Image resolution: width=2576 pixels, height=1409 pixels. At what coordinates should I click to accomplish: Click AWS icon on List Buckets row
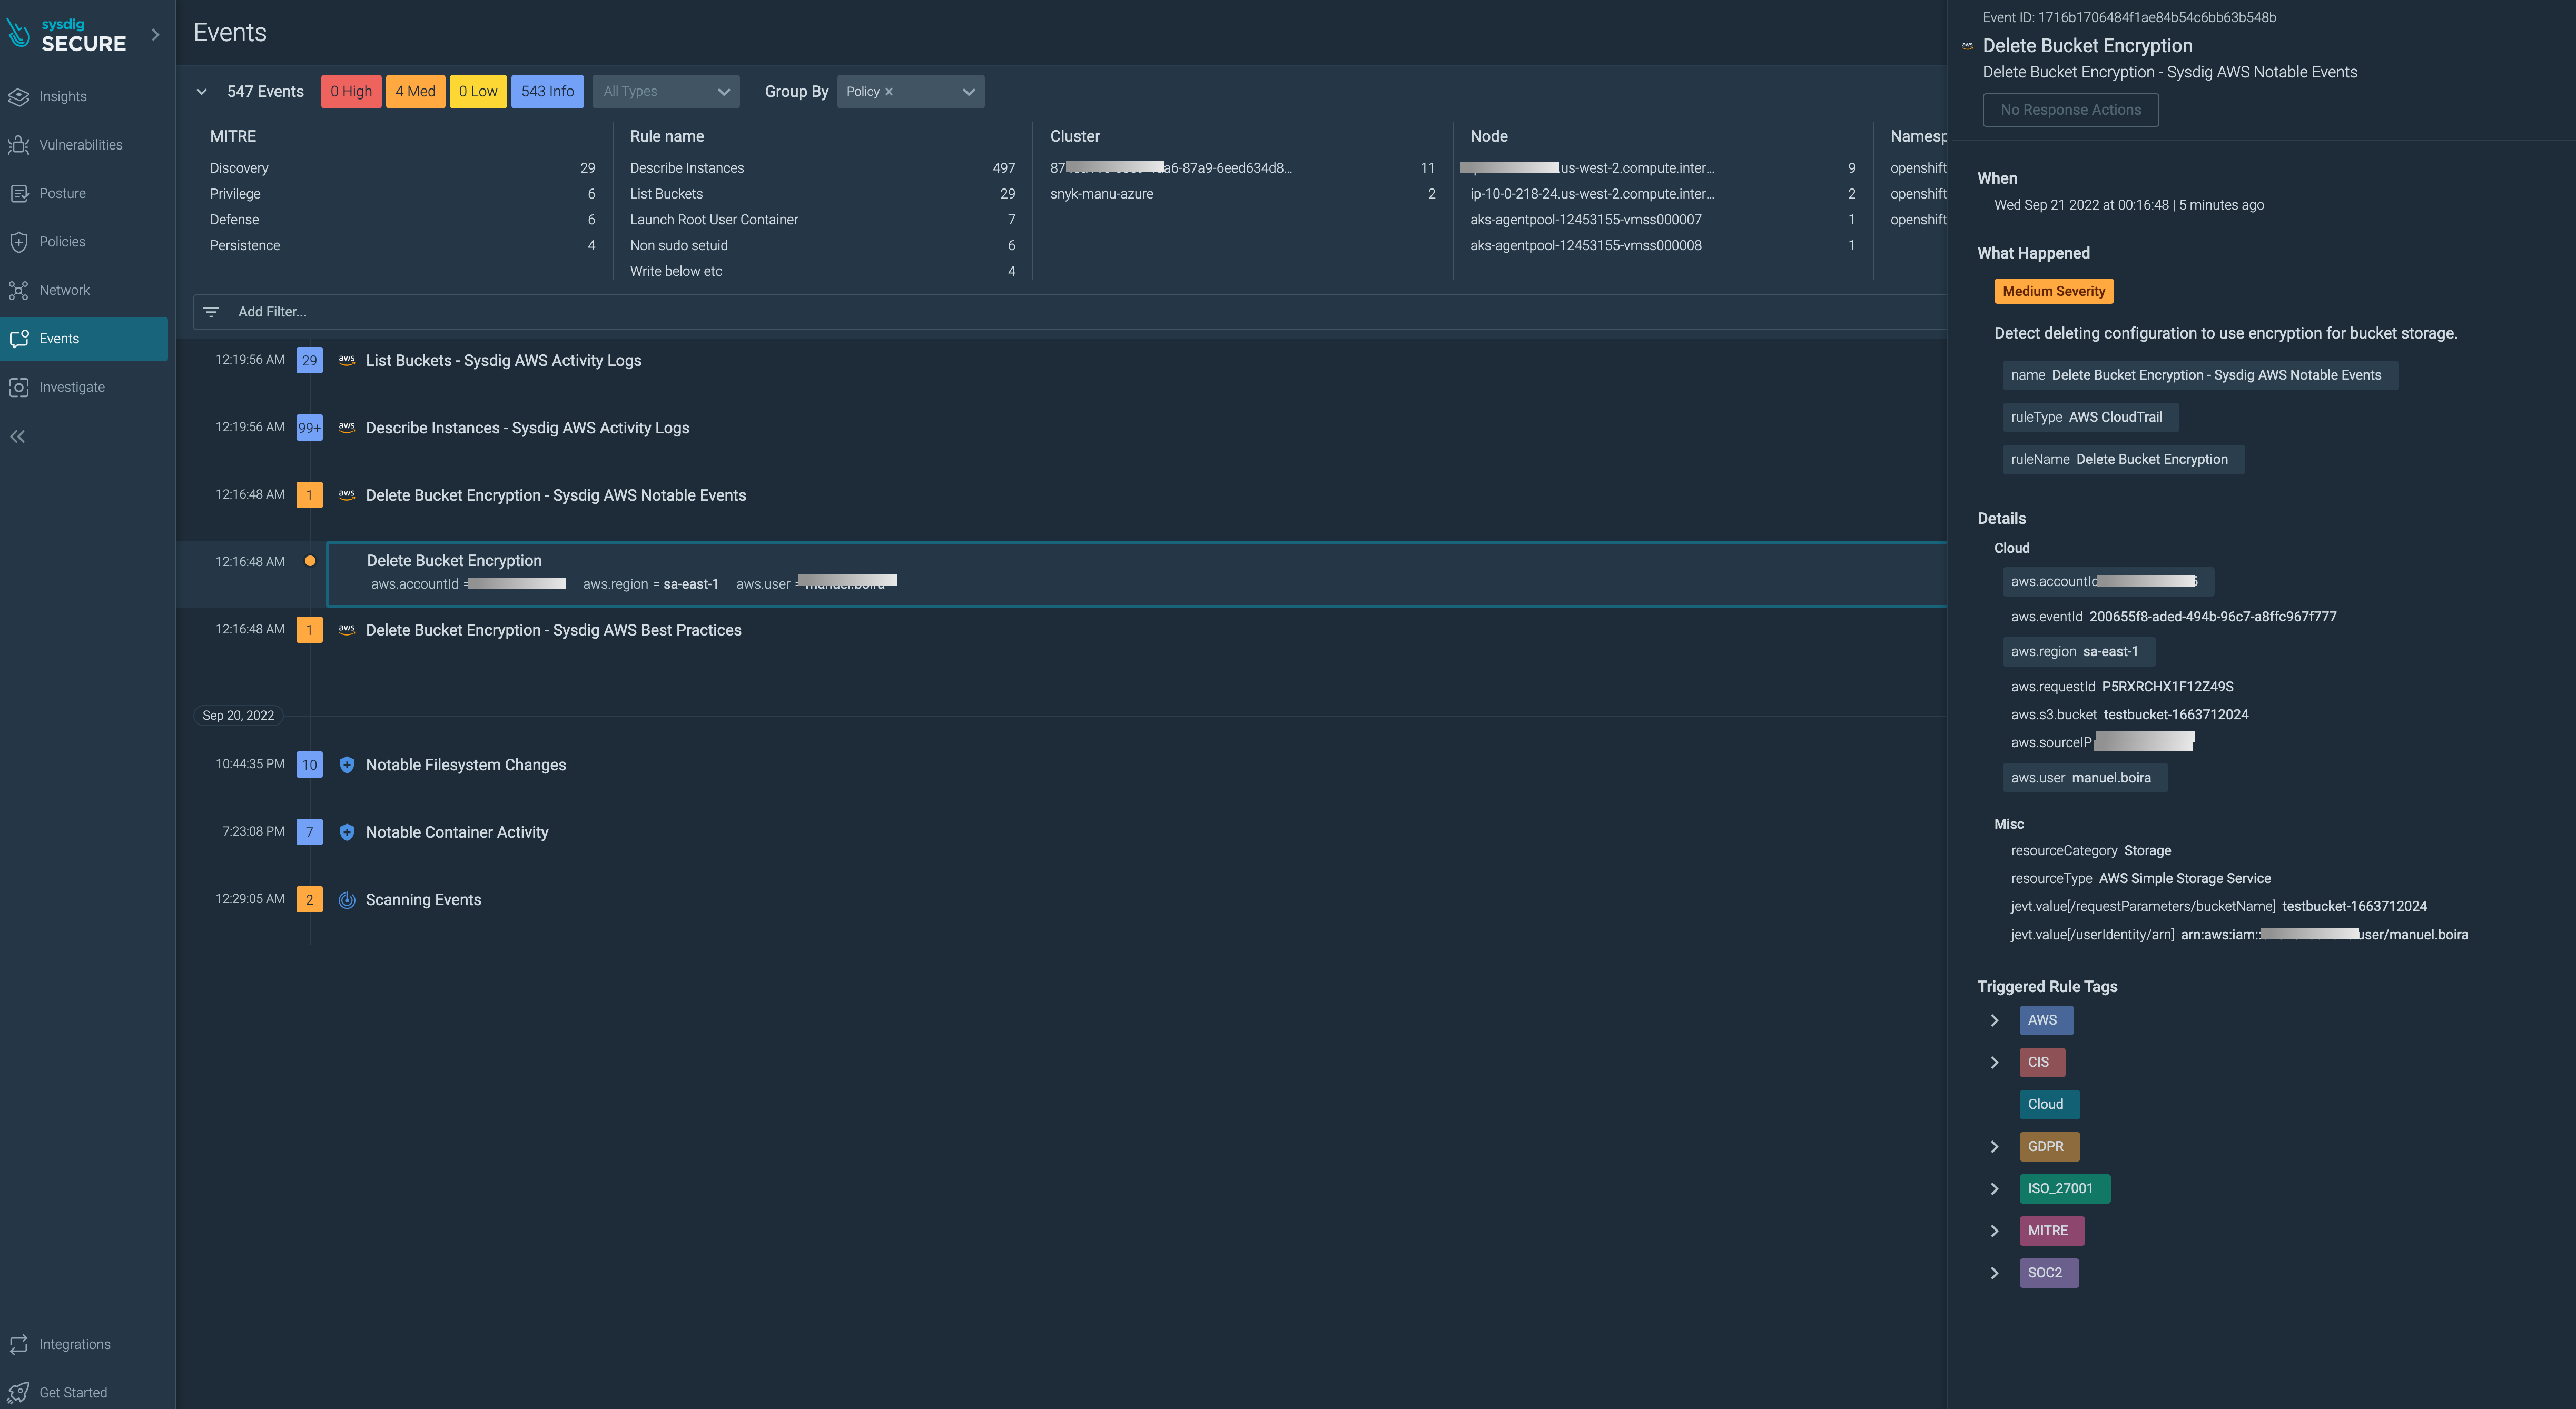tap(346, 360)
